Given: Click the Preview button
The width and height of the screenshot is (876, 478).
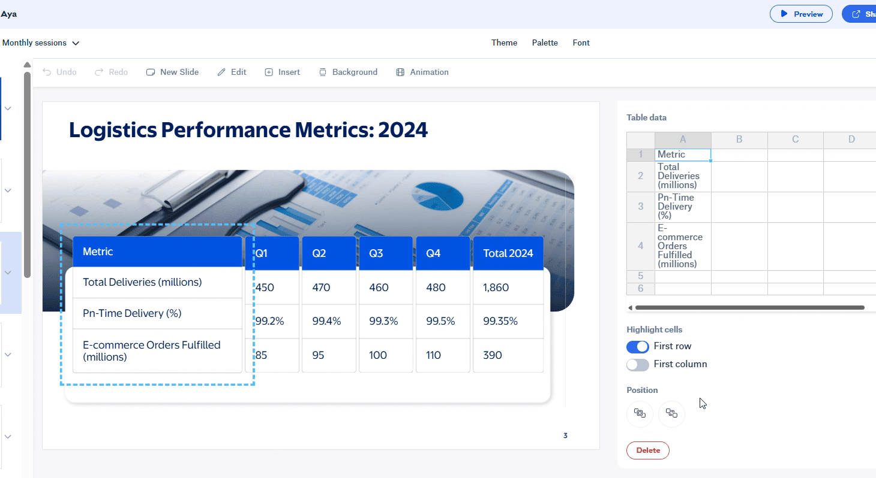Looking at the screenshot, I should 801,13.
